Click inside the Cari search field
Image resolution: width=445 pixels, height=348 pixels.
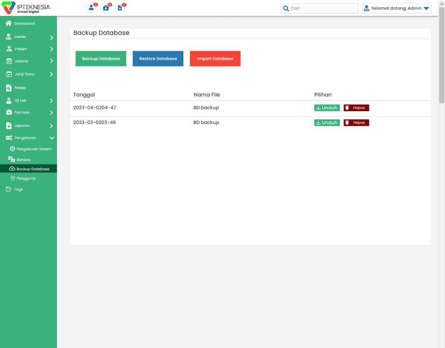coord(323,8)
